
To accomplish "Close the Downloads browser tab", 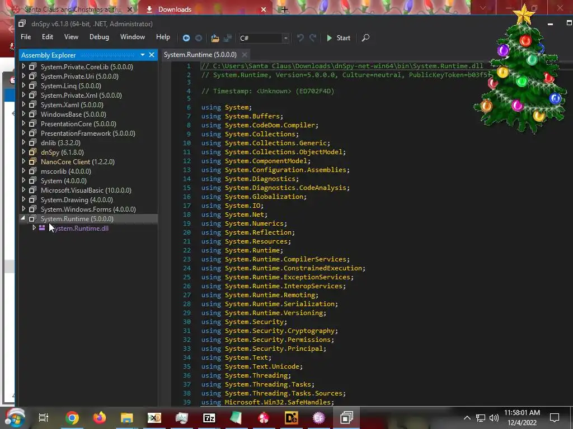I will (264, 9).
